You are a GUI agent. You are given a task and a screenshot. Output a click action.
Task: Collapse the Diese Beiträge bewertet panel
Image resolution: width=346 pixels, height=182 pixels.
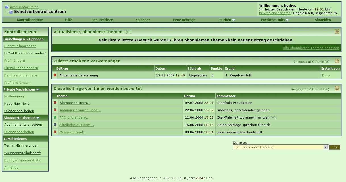(x=337, y=88)
